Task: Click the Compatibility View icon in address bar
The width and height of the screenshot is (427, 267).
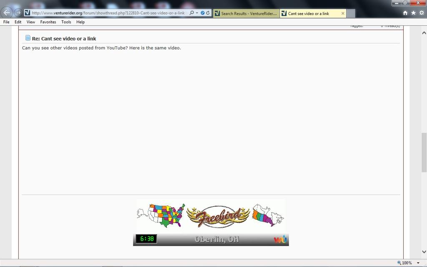Action: (202, 13)
